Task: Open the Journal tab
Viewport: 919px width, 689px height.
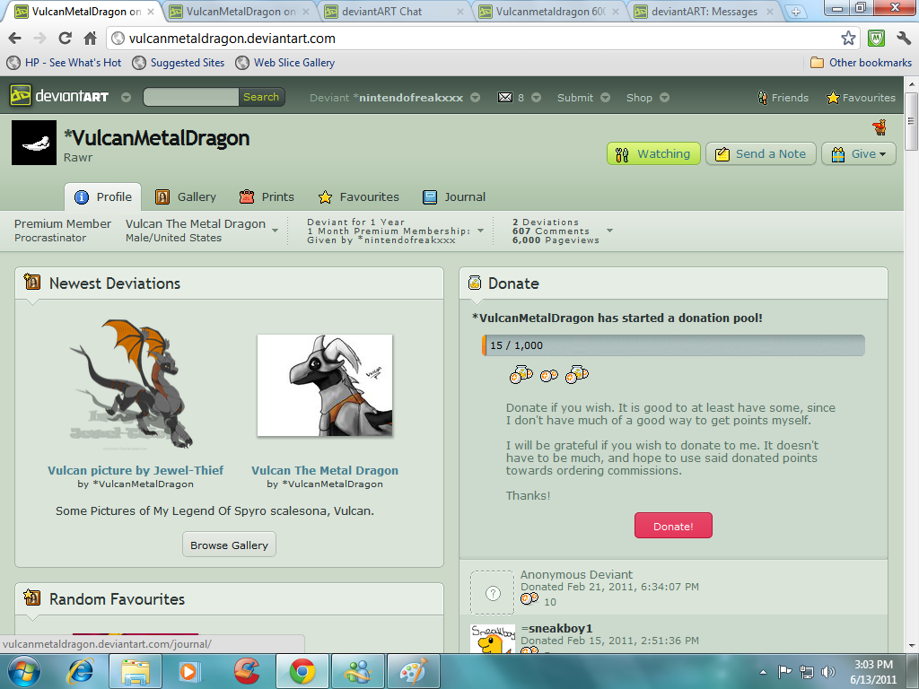Action: [x=454, y=196]
